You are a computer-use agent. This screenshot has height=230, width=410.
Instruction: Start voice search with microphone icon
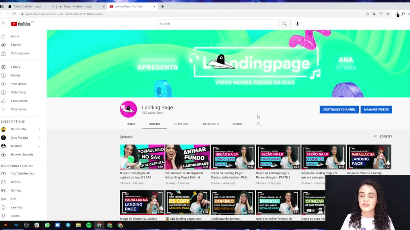coord(298,24)
